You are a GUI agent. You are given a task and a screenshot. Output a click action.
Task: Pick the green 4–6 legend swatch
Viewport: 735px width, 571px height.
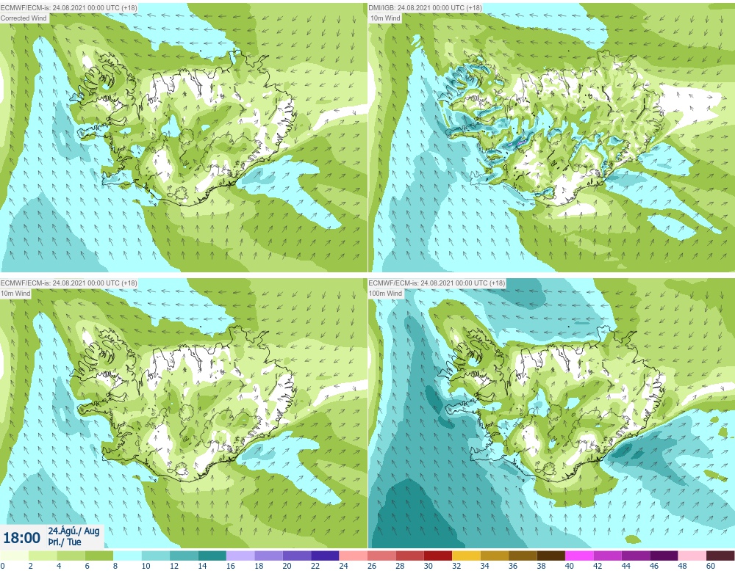coord(71,556)
